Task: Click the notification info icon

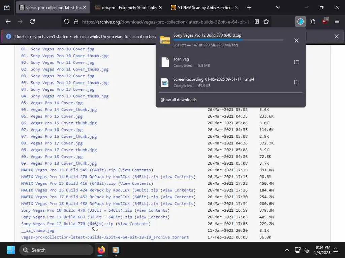Action: click(8, 36)
